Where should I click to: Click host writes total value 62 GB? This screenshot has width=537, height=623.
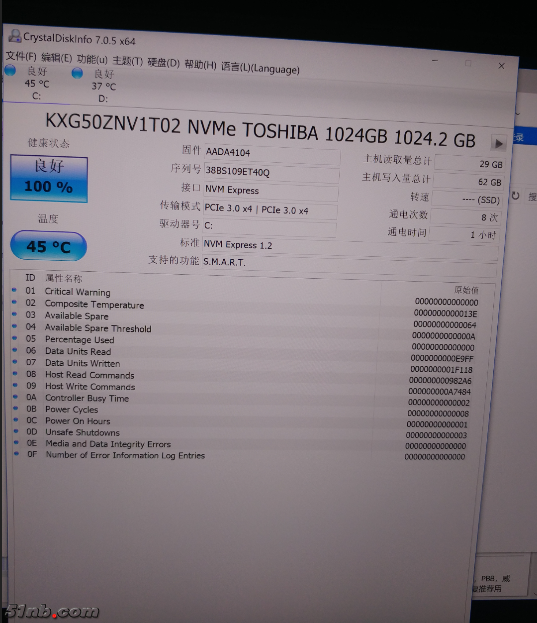tap(468, 181)
